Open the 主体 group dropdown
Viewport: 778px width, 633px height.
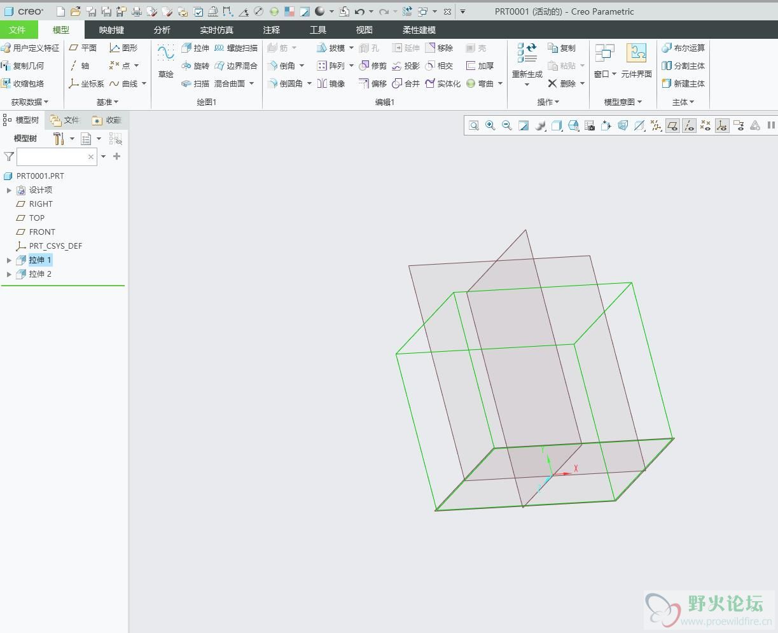click(683, 102)
